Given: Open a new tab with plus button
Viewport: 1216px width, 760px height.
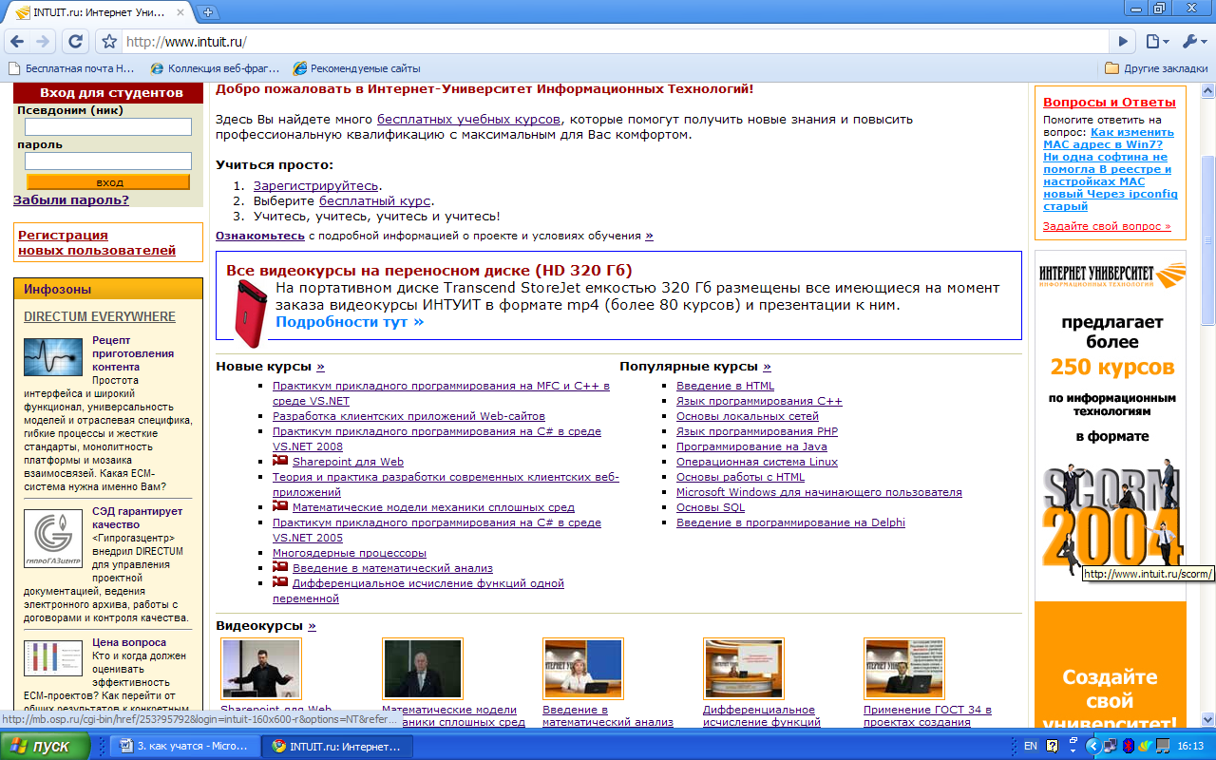Looking at the screenshot, I should point(208,12).
